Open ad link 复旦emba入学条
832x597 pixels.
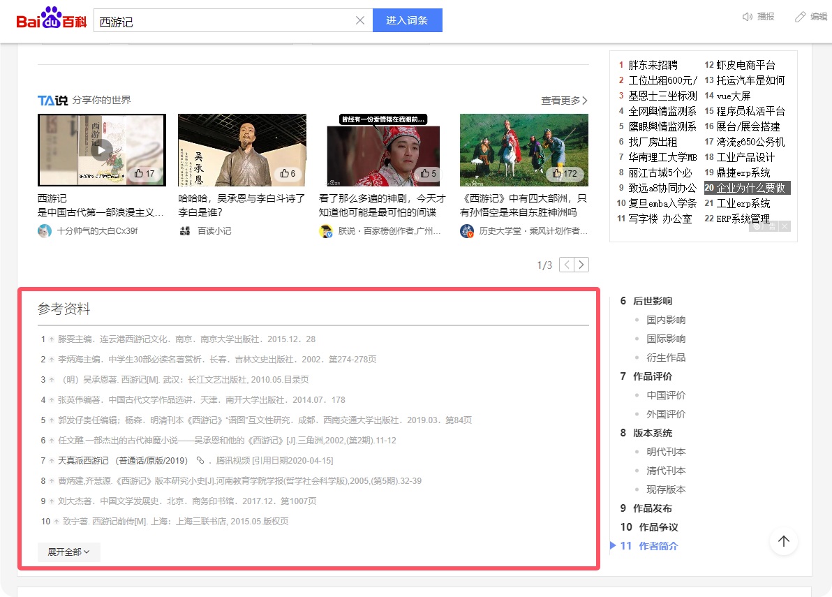[662, 203]
